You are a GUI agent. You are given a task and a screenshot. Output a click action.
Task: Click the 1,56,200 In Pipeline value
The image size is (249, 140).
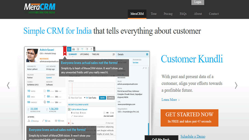coord(54,109)
